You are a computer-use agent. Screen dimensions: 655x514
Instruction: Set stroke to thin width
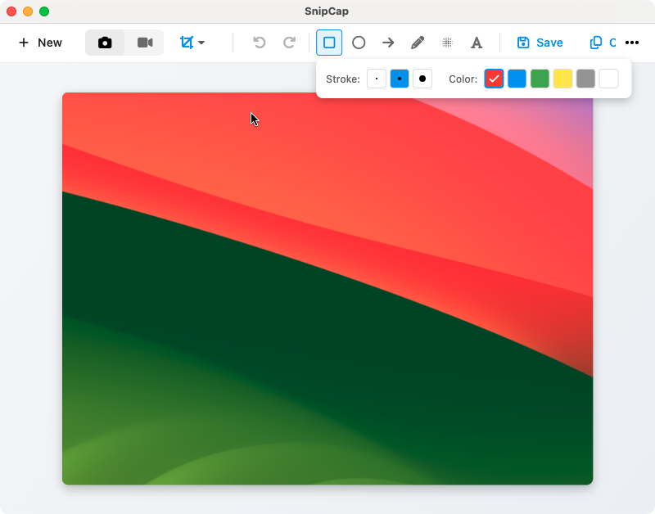[377, 79]
